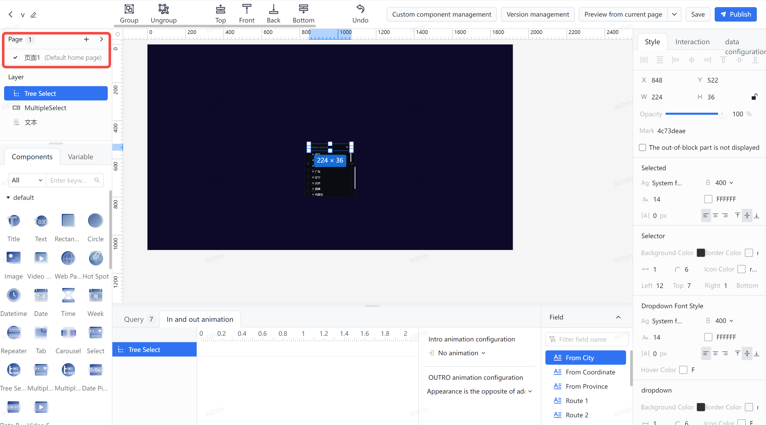The height and width of the screenshot is (425, 766).
Task: Open Selector Background Color swatch
Action: [700, 252]
